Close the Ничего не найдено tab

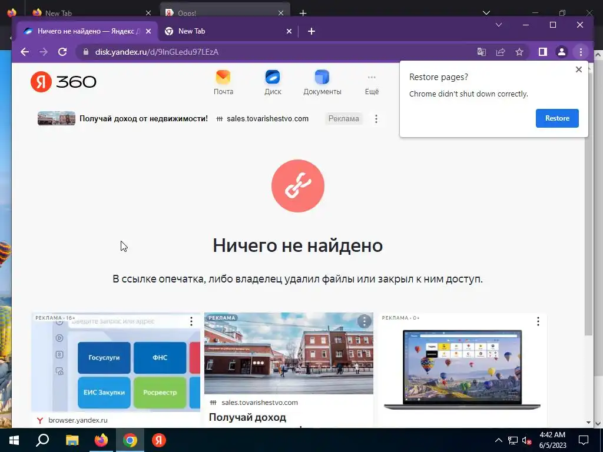148,31
